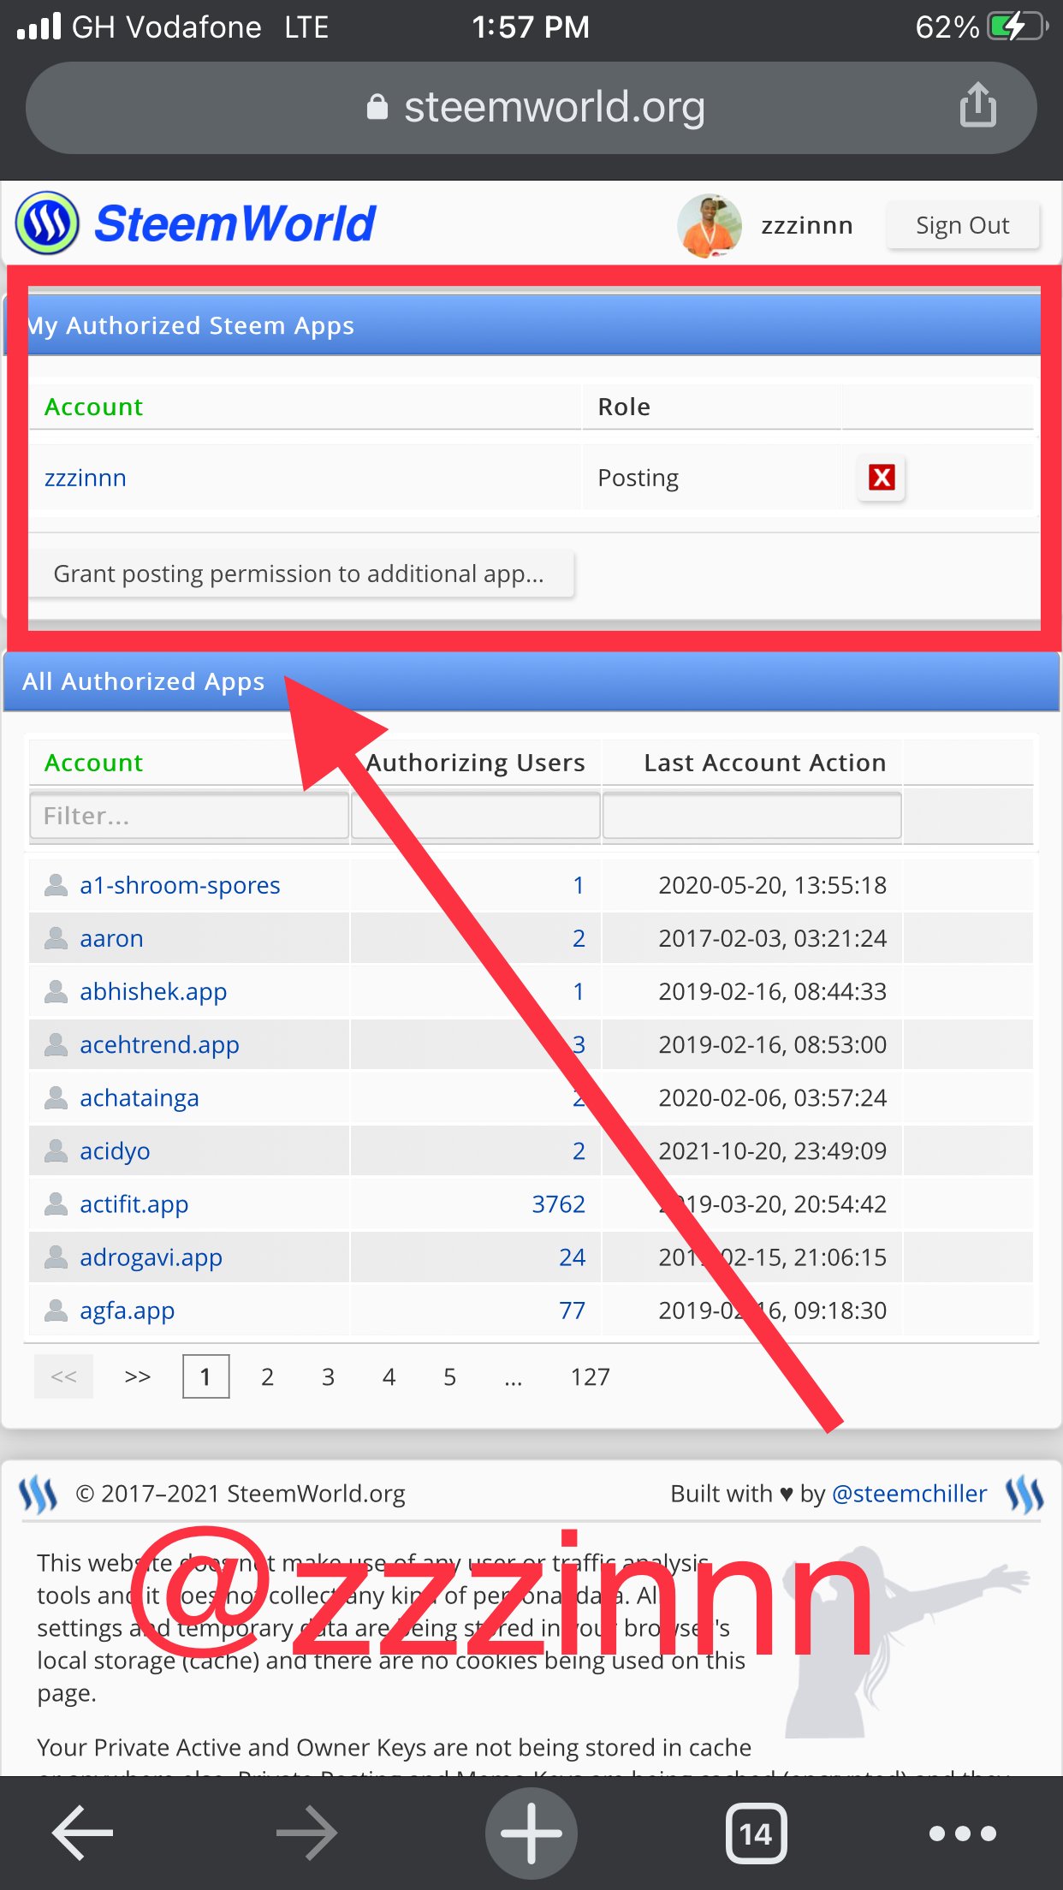Viewport: 1063px width, 1890px height.
Task: Open actifit.app account link
Action: pyautogui.click(x=134, y=1204)
